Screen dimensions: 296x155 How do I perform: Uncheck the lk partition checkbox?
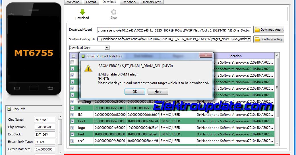(x=72, y=108)
